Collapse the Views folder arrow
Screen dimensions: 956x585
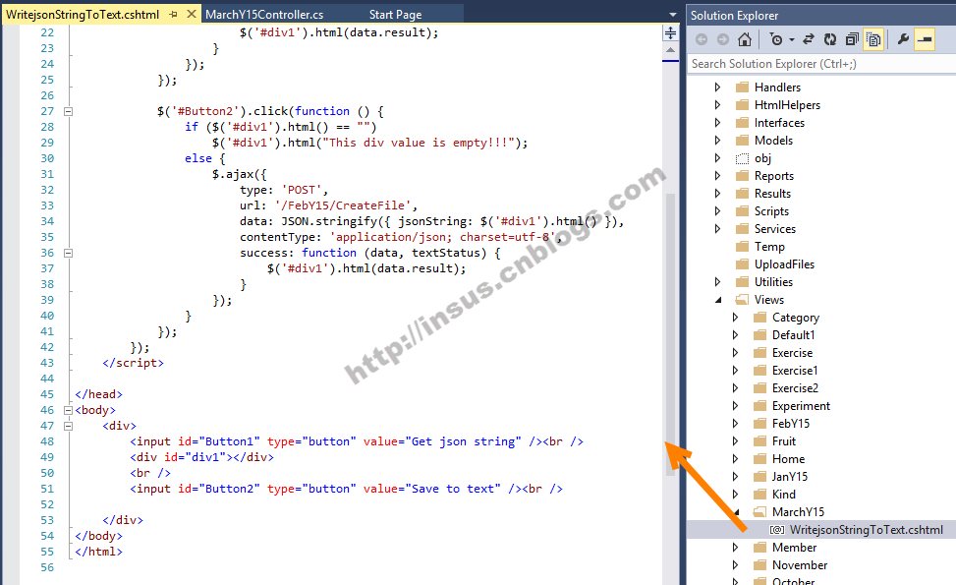[718, 300]
